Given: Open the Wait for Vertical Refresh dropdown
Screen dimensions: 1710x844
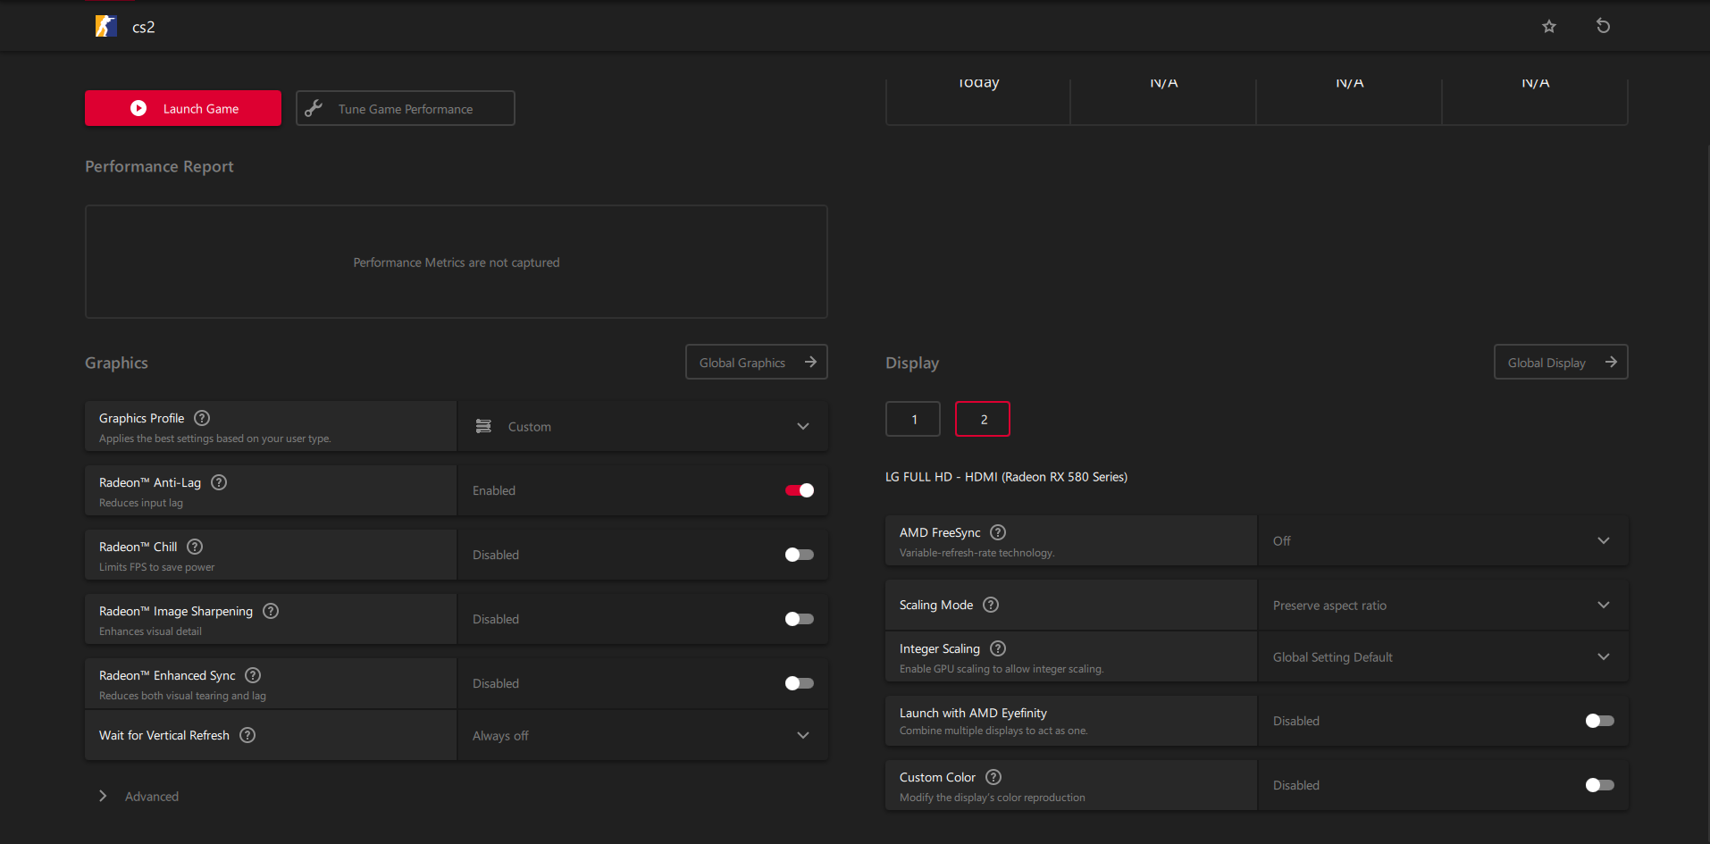Looking at the screenshot, I should 642,735.
